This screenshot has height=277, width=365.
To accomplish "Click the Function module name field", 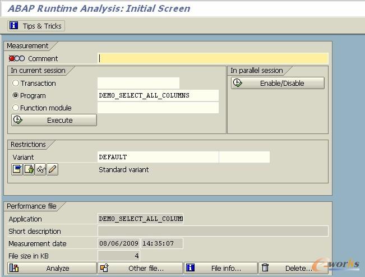I will [158, 108].
